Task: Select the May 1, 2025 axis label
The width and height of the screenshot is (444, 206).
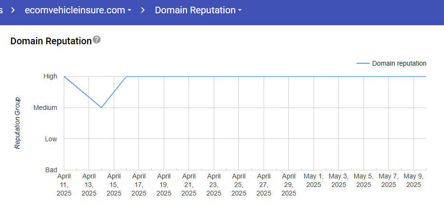Action: pyautogui.click(x=314, y=181)
